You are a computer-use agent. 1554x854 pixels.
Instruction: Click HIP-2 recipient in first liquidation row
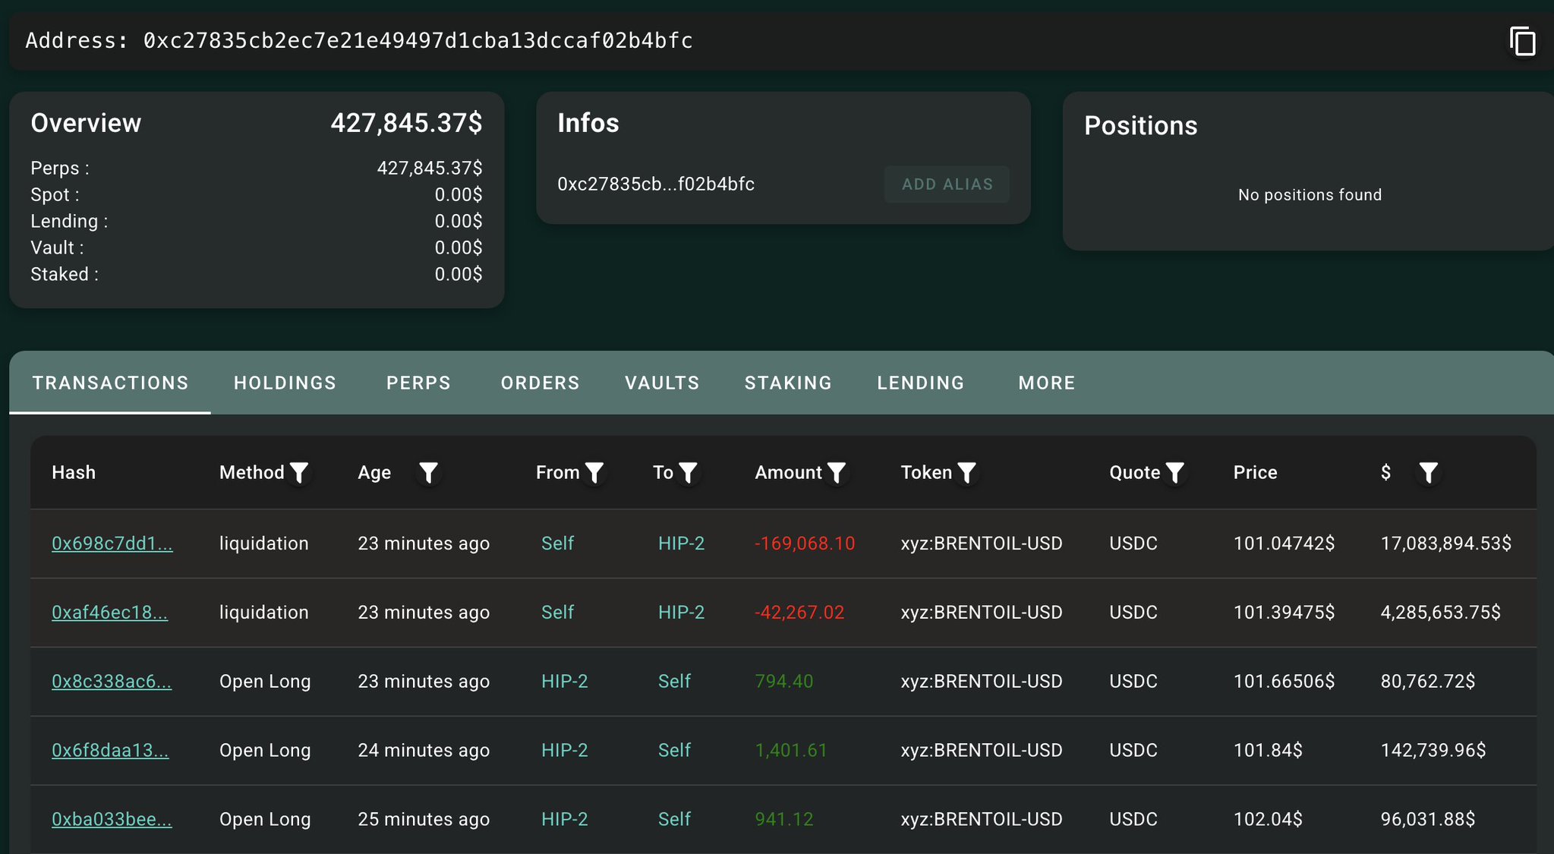click(681, 544)
